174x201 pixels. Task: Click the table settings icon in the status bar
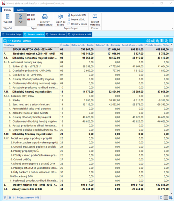click(171, 198)
